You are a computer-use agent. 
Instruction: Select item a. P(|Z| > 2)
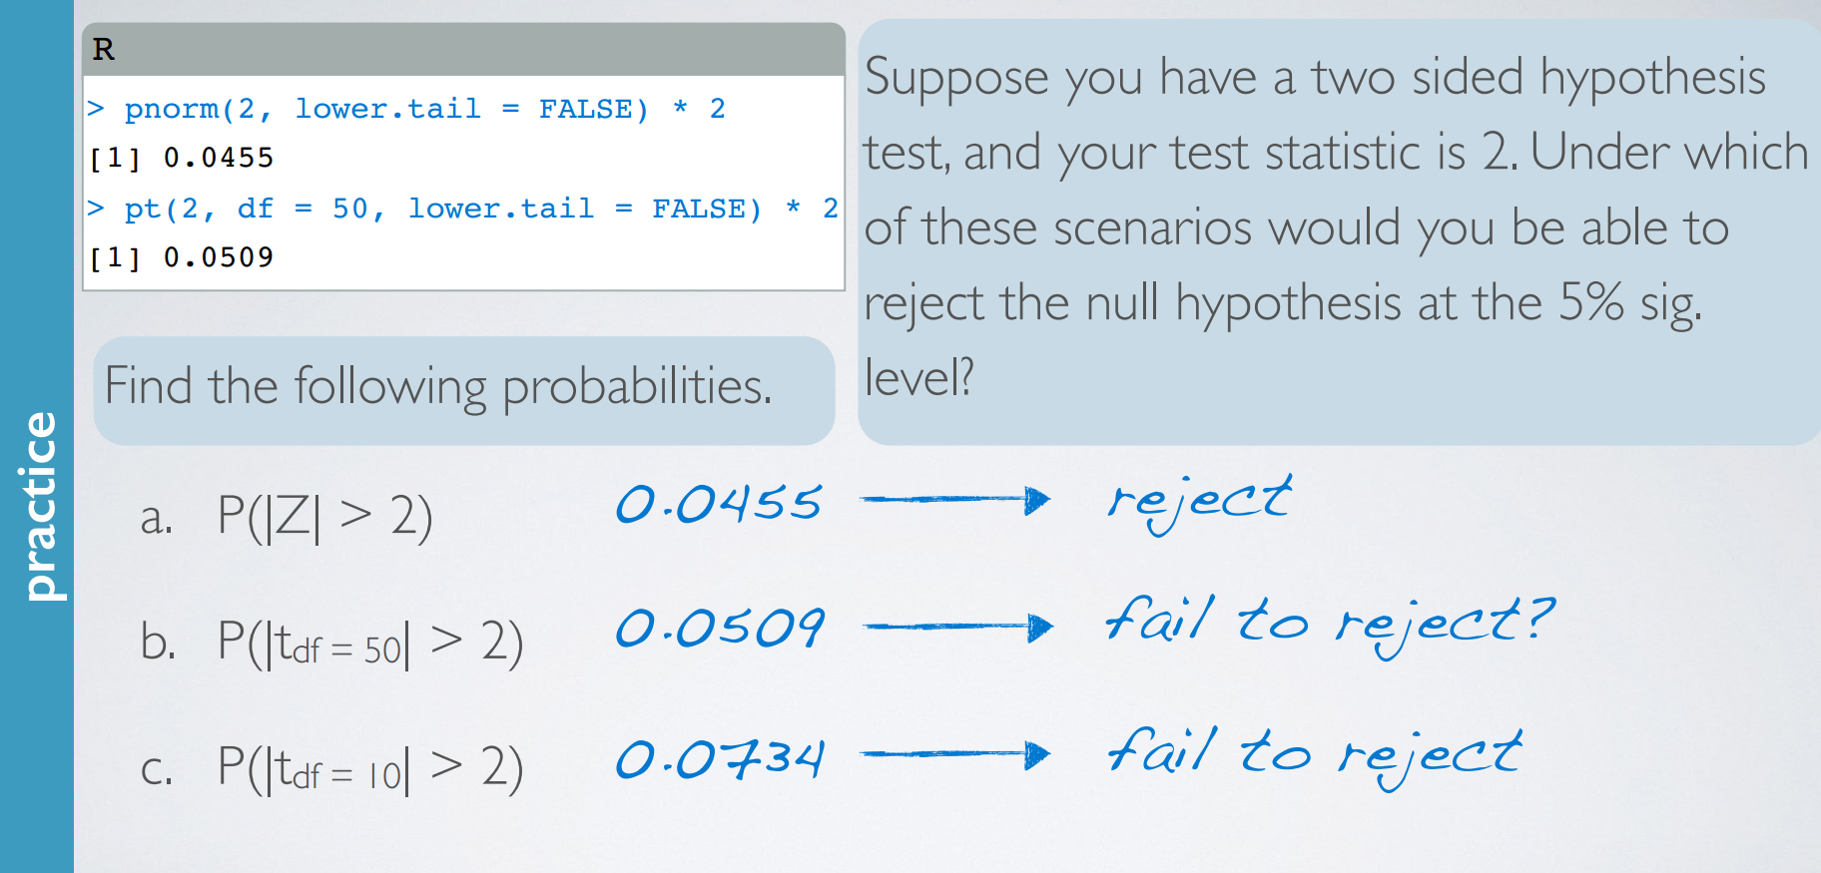coord(287,518)
